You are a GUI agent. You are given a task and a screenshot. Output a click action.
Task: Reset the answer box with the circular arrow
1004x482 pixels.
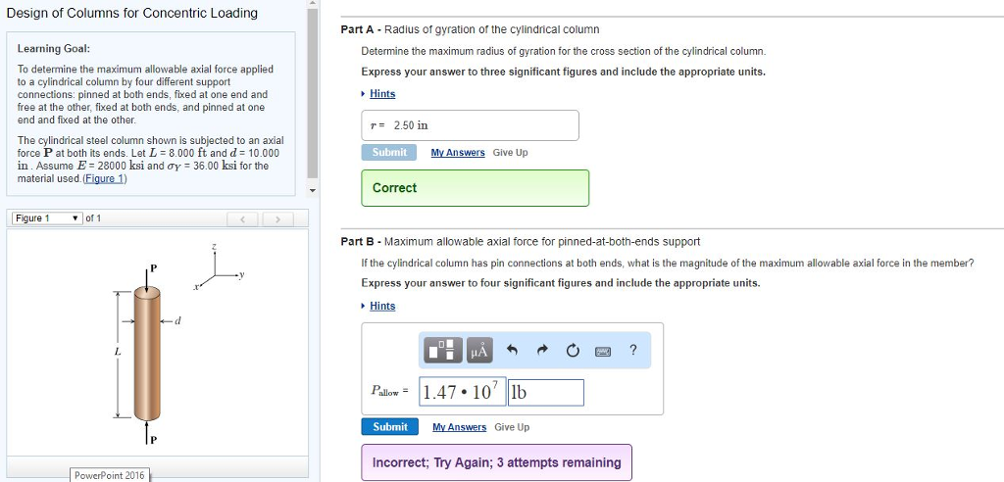point(572,350)
